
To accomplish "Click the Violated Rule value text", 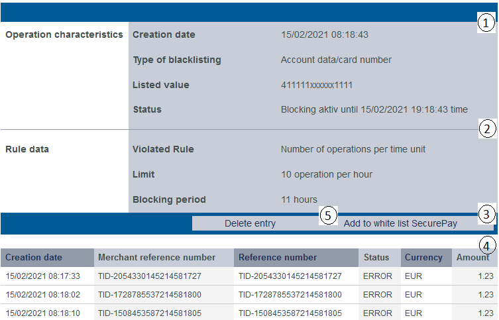I will click(x=353, y=149).
